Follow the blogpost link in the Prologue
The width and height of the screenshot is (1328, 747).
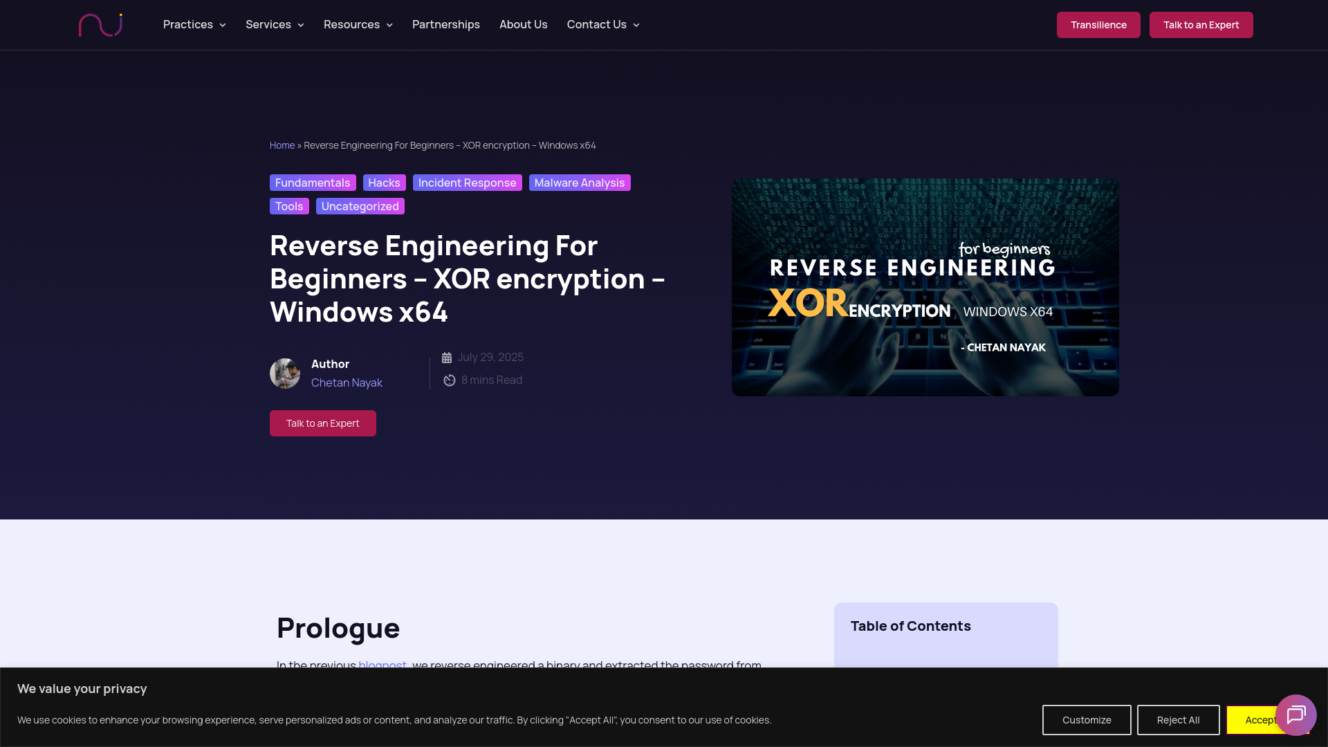click(x=381, y=665)
